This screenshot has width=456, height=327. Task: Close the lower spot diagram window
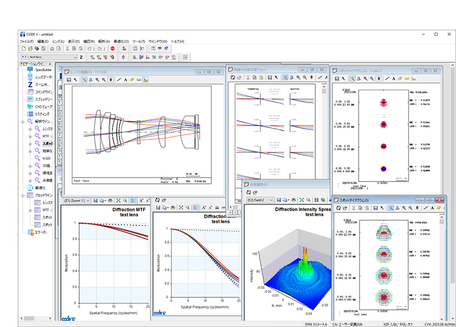[439, 200]
